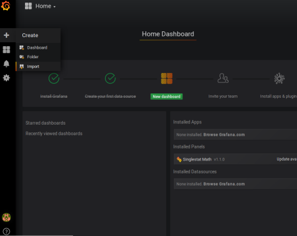Open the Configuration gear icon

[6, 78]
